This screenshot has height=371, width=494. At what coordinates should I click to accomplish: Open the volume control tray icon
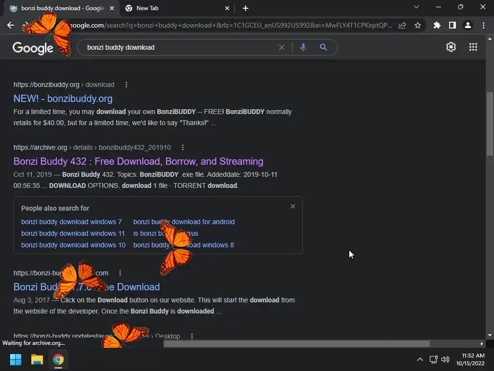coord(445,359)
